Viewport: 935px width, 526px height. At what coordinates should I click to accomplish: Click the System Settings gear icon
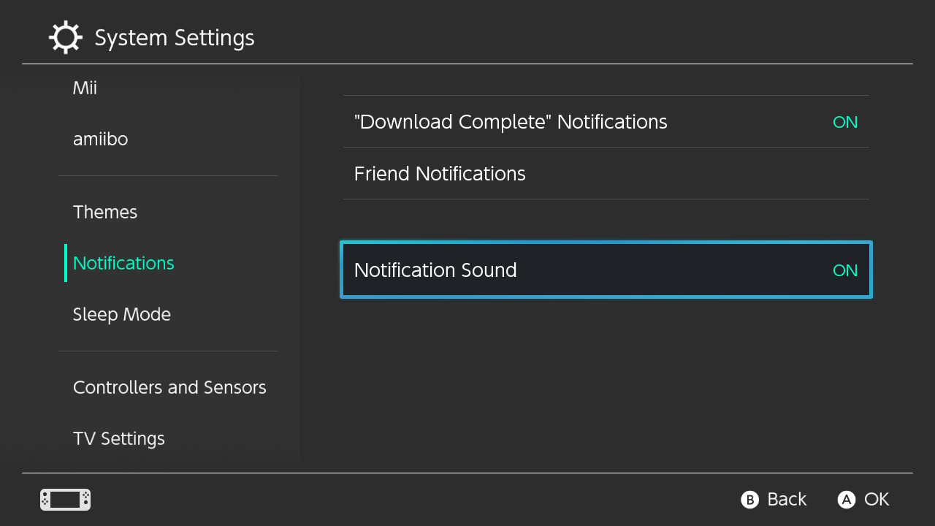click(x=65, y=38)
